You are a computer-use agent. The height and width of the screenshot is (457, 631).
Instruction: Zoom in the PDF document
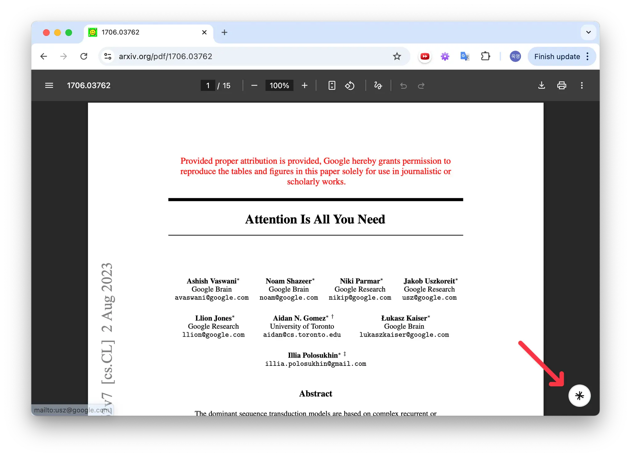[x=304, y=85]
